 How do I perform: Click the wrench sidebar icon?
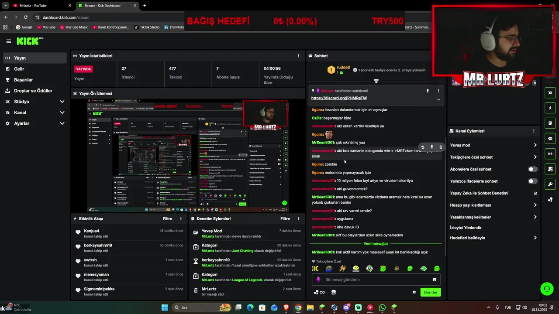[x=550, y=184]
